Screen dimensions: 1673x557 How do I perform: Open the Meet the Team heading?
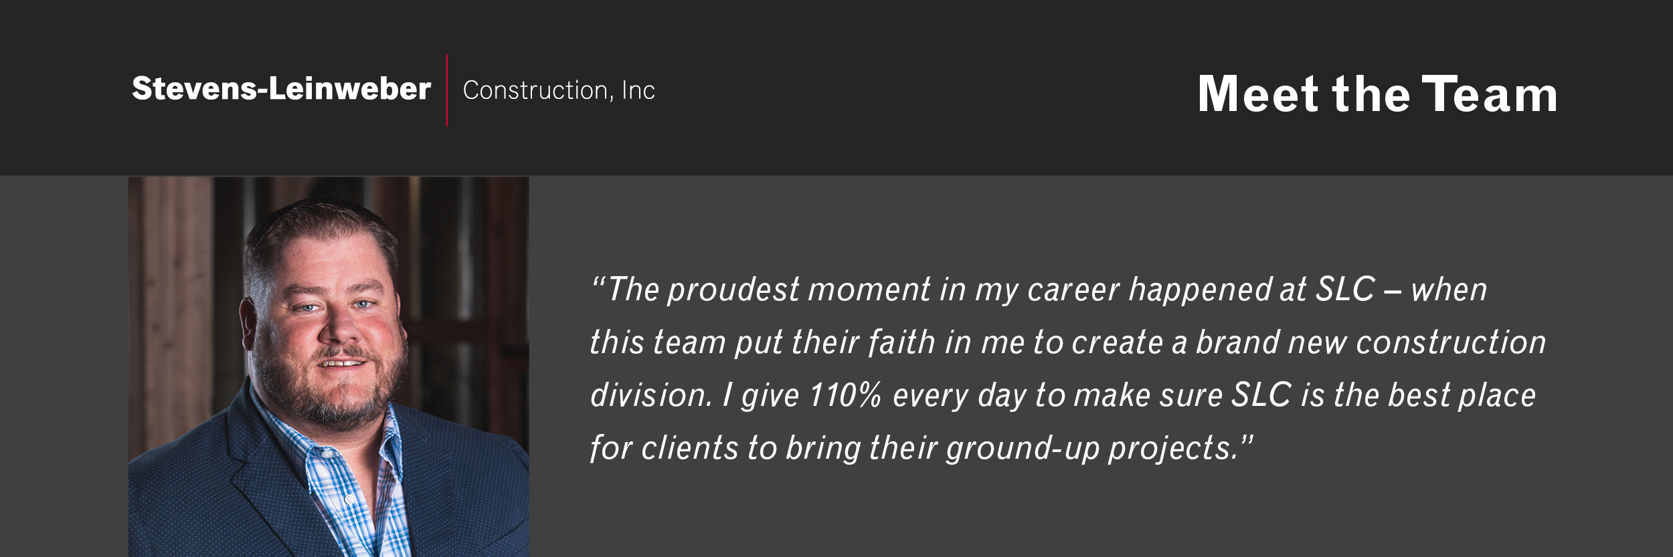pos(1377,94)
